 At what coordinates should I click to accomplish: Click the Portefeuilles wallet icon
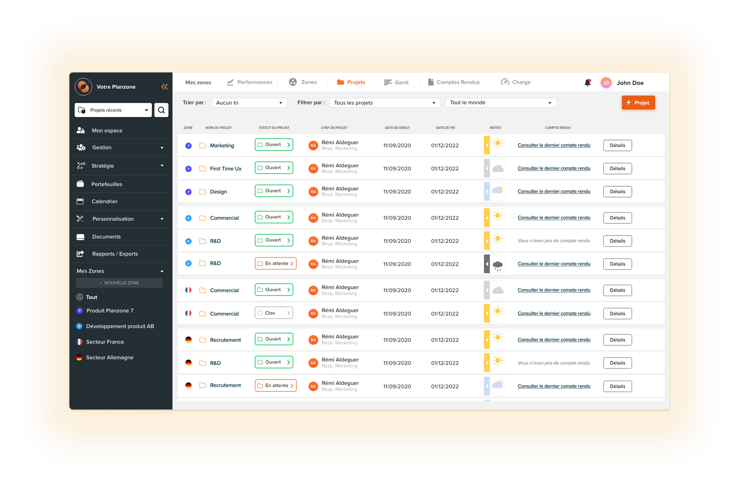click(80, 184)
